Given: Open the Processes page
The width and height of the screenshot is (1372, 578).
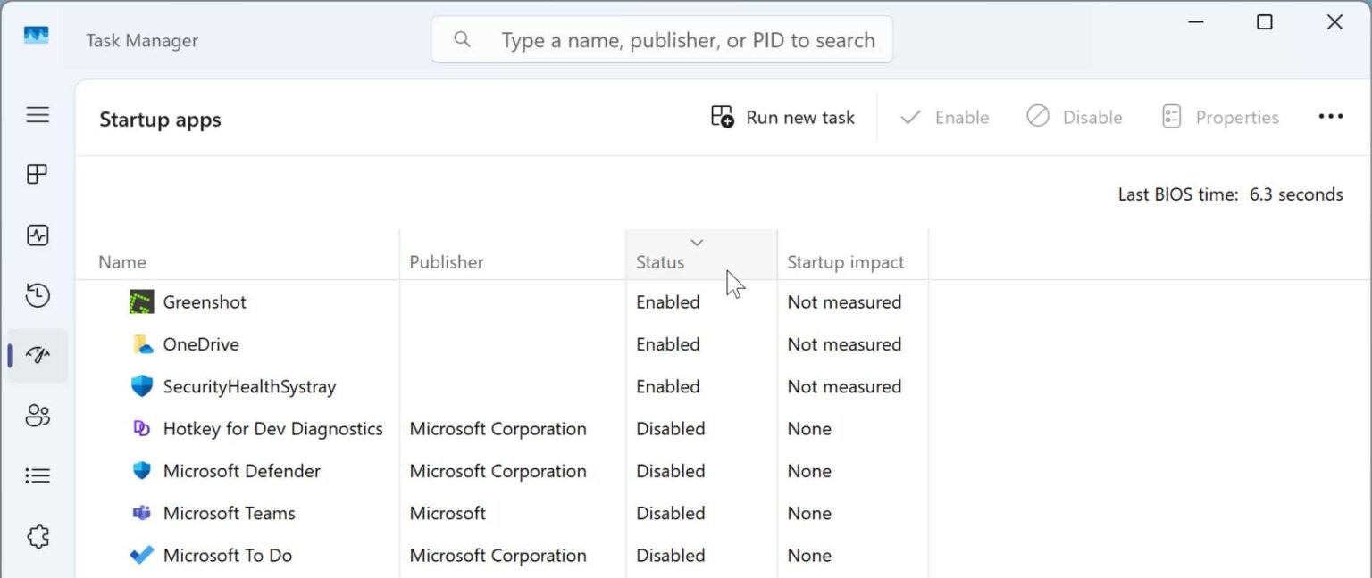Looking at the screenshot, I should click(x=37, y=174).
